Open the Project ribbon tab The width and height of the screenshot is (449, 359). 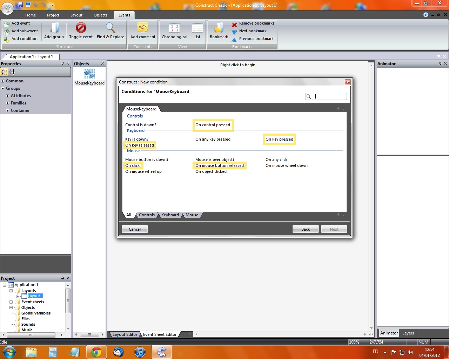(x=53, y=15)
